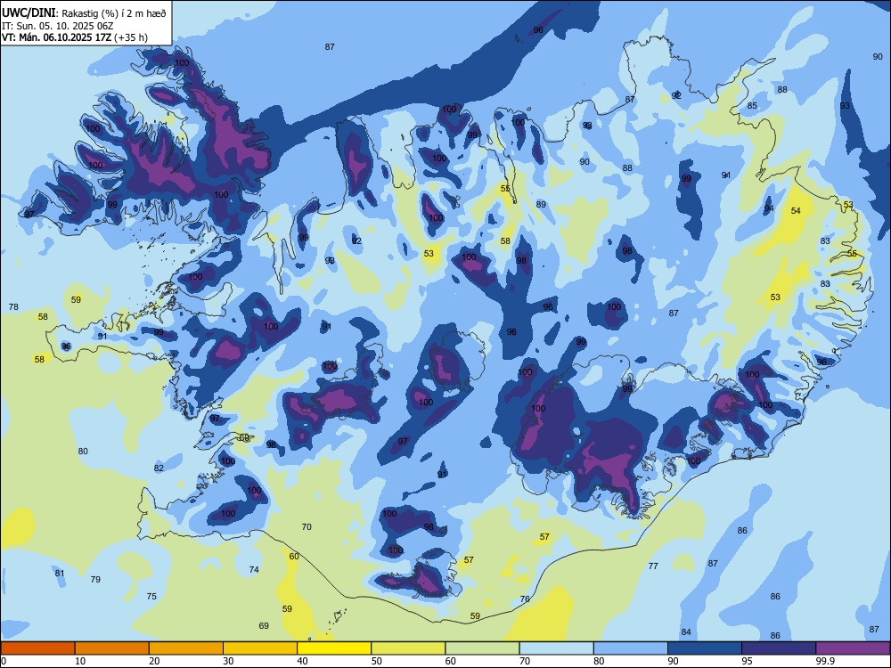Click the humidity value '69' on the map
Screen dimensions: 891x668
[x=264, y=626]
